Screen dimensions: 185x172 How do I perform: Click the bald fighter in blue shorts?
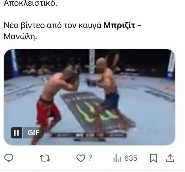(x=106, y=89)
